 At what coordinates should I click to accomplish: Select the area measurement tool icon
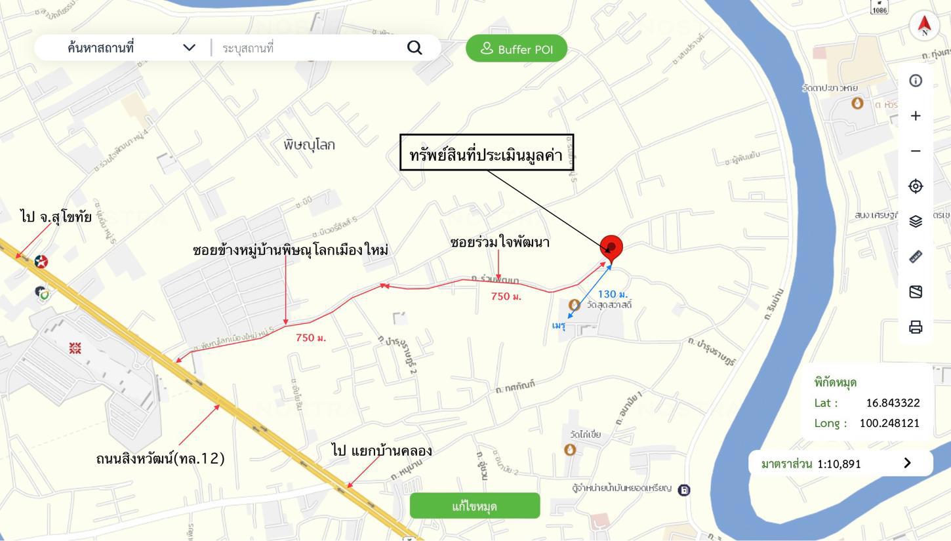click(916, 292)
